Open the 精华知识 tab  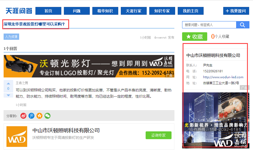pyautogui.click(x=105, y=11)
